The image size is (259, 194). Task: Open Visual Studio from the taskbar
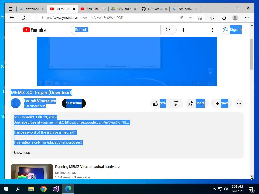pyautogui.click(x=56, y=189)
